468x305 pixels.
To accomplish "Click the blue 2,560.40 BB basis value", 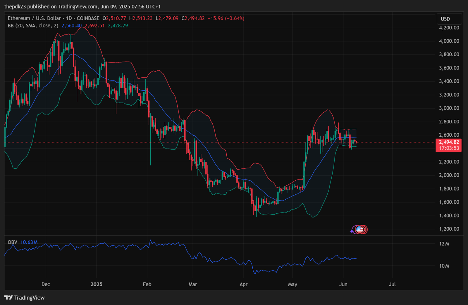I will point(72,25).
